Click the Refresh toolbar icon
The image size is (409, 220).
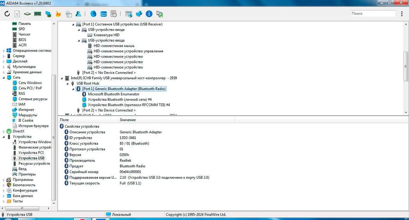pos(7,13)
